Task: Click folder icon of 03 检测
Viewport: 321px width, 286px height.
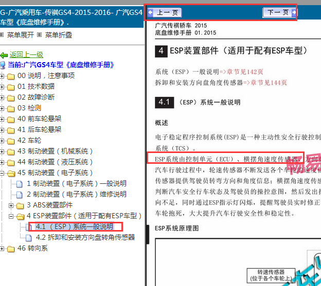Action: pos(11,109)
